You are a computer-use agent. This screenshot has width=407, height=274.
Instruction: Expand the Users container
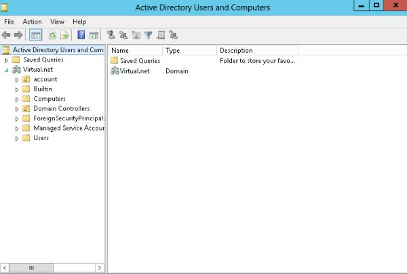tap(17, 139)
